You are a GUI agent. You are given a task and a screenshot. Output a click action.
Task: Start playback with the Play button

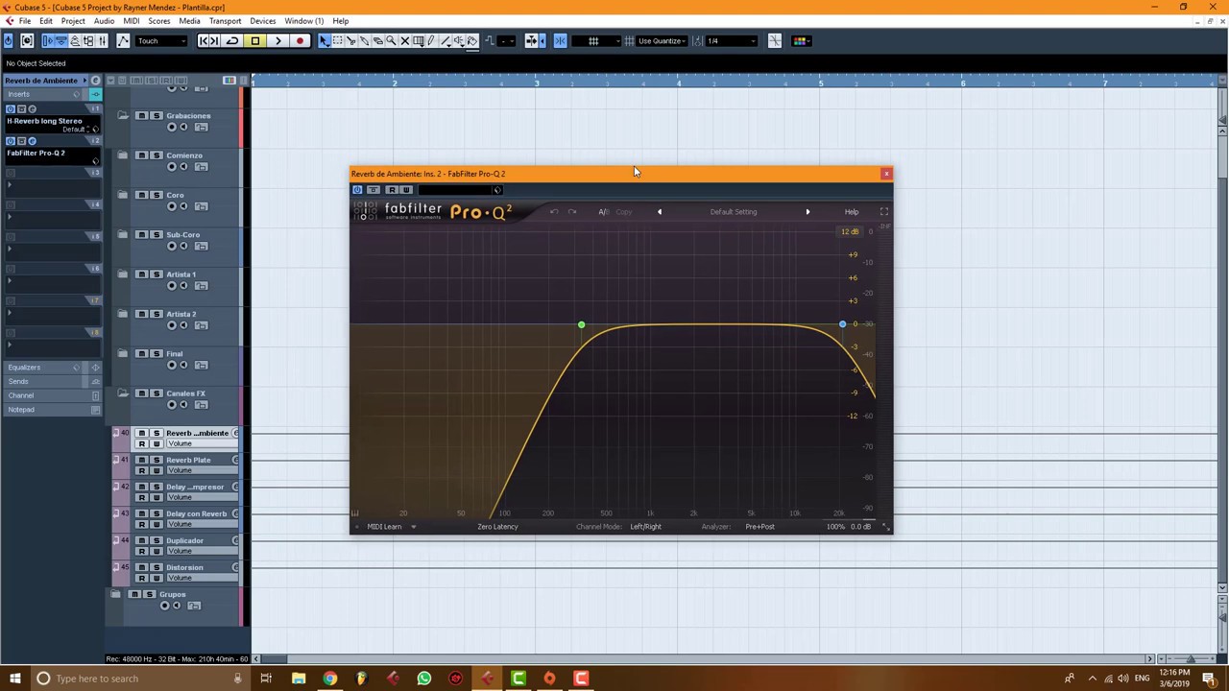tap(277, 40)
